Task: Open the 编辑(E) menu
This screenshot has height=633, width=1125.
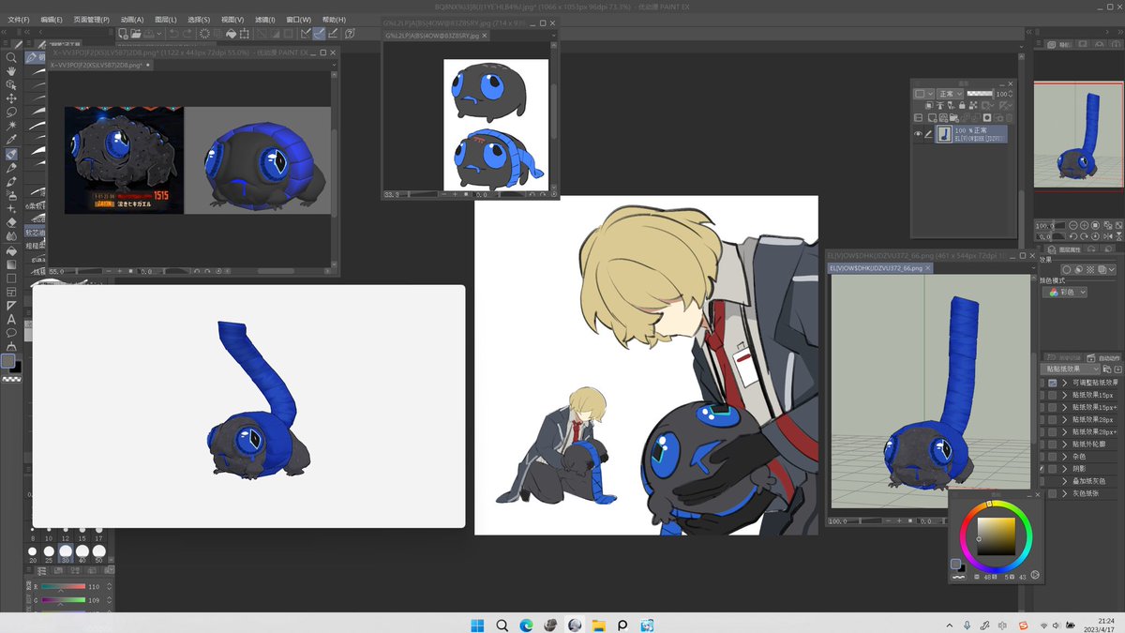Action: tap(52, 19)
